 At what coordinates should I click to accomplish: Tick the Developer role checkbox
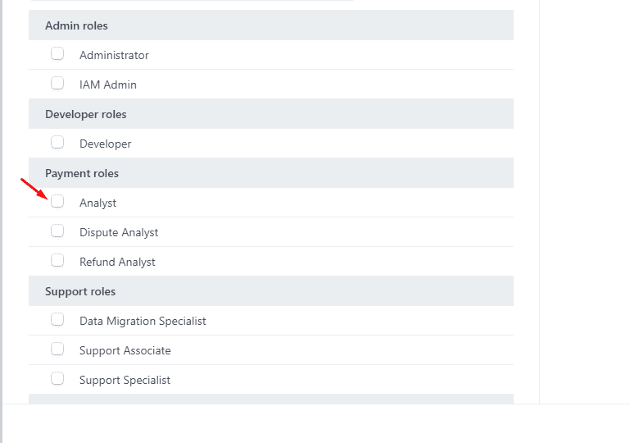[x=57, y=143]
